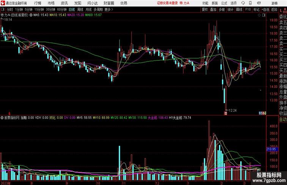Open the 问小达 menu
This screenshot has width=287, height=185.
[92, 3]
